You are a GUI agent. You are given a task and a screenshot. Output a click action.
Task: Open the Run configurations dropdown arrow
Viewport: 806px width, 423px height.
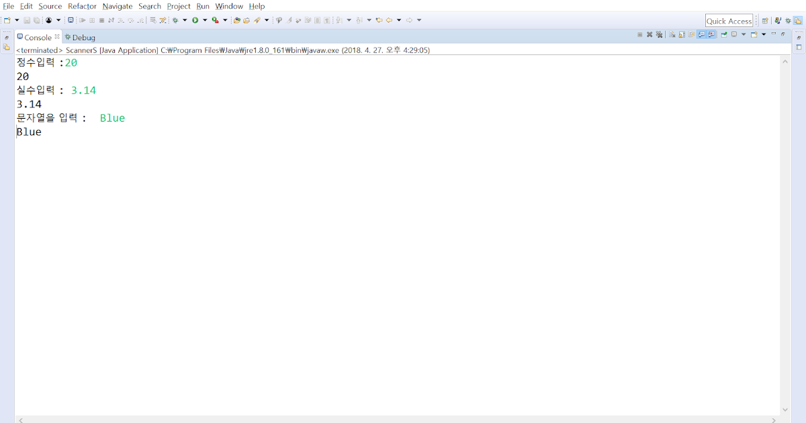(x=205, y=20)
